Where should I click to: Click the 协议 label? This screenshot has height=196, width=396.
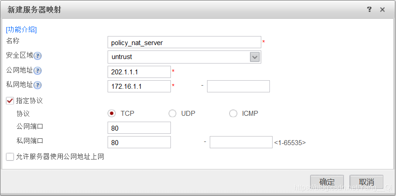23,114
